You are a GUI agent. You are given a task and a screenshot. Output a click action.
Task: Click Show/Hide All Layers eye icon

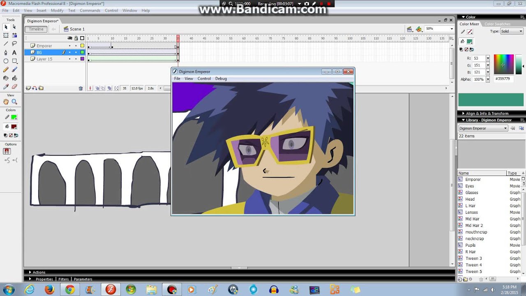(70, 38)
